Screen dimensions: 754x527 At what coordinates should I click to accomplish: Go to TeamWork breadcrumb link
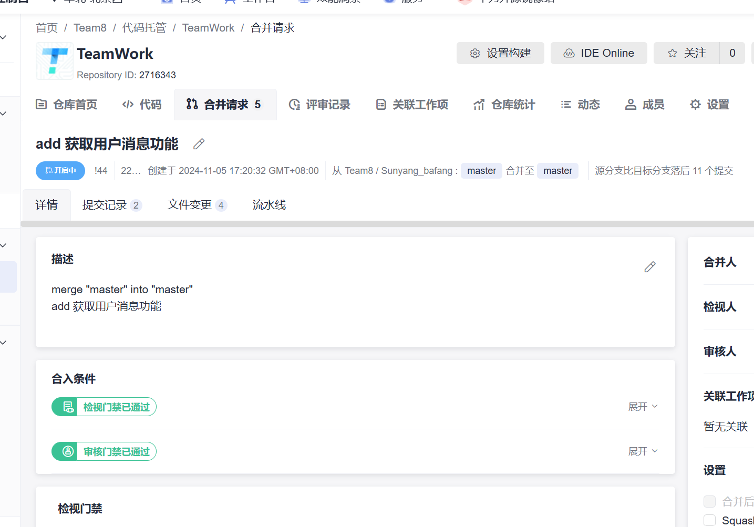[209, 28]
